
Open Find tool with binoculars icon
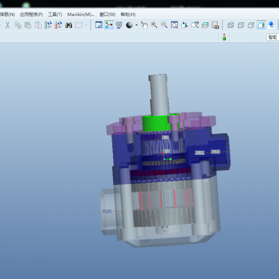[x=68, y=25]
